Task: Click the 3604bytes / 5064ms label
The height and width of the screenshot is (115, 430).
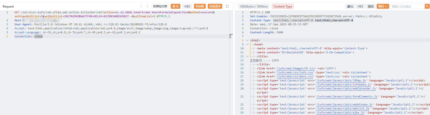Action: 254,6
